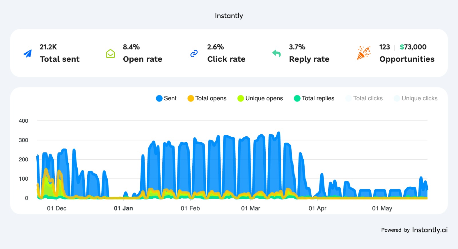Screen dimensions: 458x249
Task: Click the 3.7% Reply rate stat
Action: 297,47
